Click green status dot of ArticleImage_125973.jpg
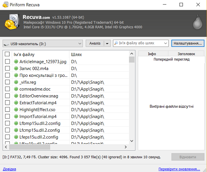The width and height of the screenshot is (207, 172). (16, 62)
